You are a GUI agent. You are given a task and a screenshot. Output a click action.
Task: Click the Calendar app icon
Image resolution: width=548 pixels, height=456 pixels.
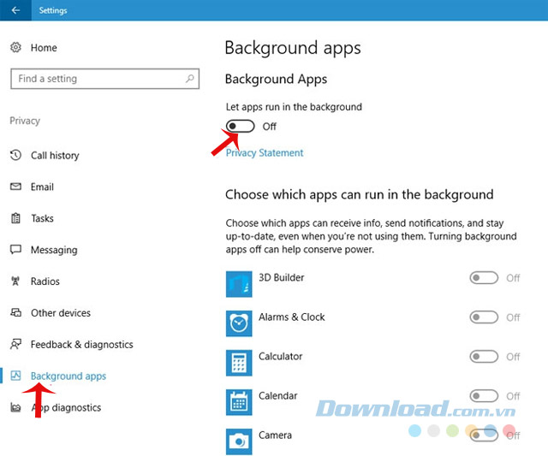239,402
